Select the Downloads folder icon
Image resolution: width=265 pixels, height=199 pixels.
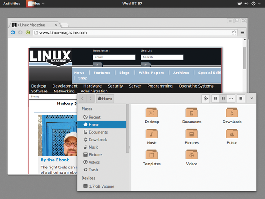click(x=232, y=113)
